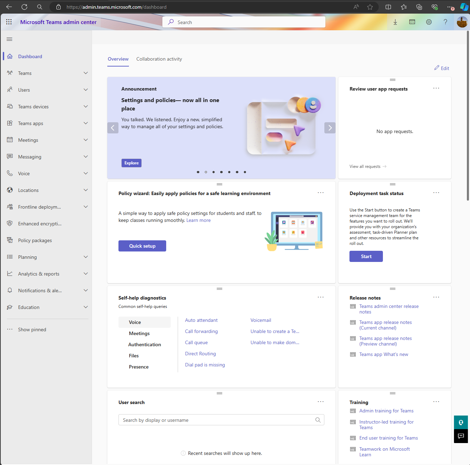This screenshot has height=465, width=470.
Task: Switch to the Collaboration activity tab
Action: pos(159,59)
